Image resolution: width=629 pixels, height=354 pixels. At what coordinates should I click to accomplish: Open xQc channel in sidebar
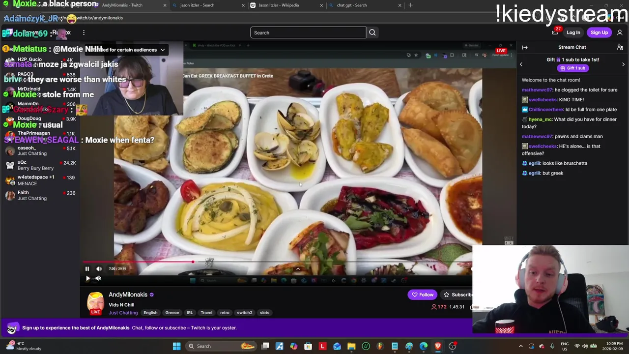(41, 165)
